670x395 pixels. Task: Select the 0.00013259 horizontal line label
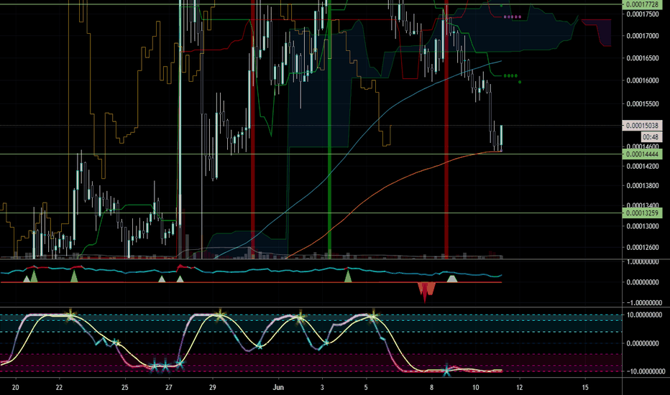pyautogui.click(x=642, y=213)
